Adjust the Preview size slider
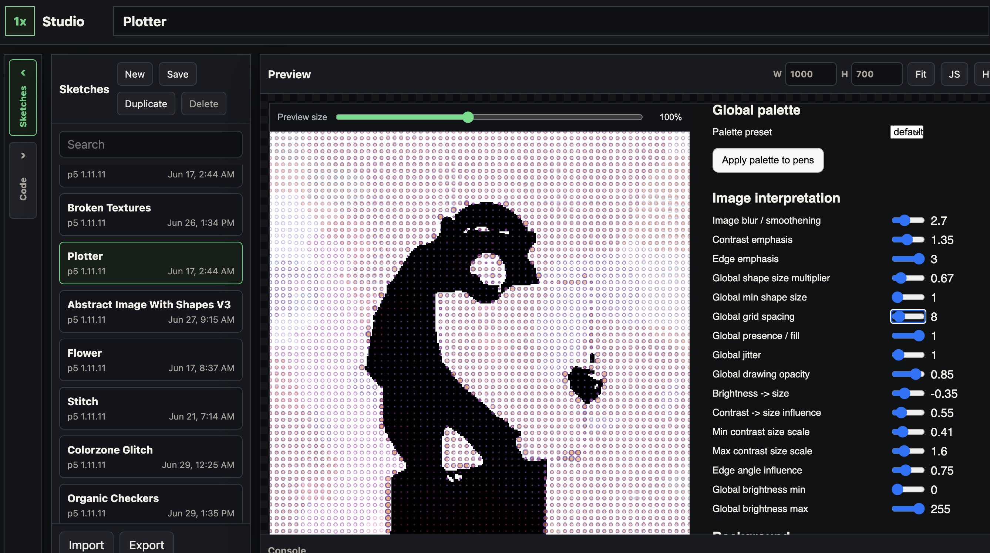The height and width of the screenshot is (553, 990). 489,117
